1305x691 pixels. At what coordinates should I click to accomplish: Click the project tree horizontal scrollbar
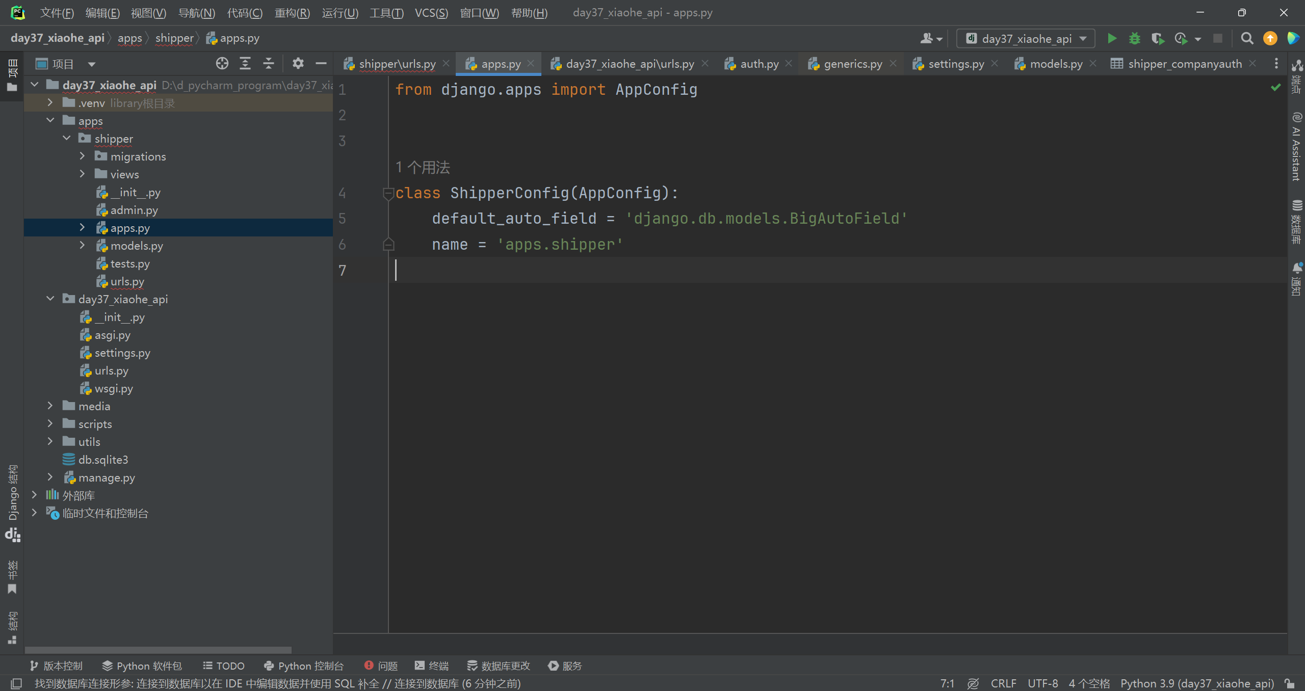[158, 650]
